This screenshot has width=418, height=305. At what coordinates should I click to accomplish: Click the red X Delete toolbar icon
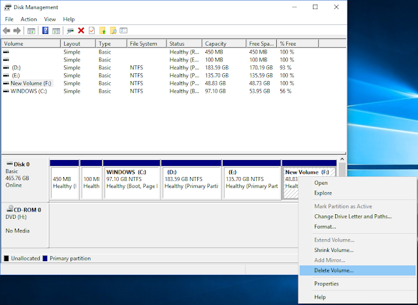81,31
